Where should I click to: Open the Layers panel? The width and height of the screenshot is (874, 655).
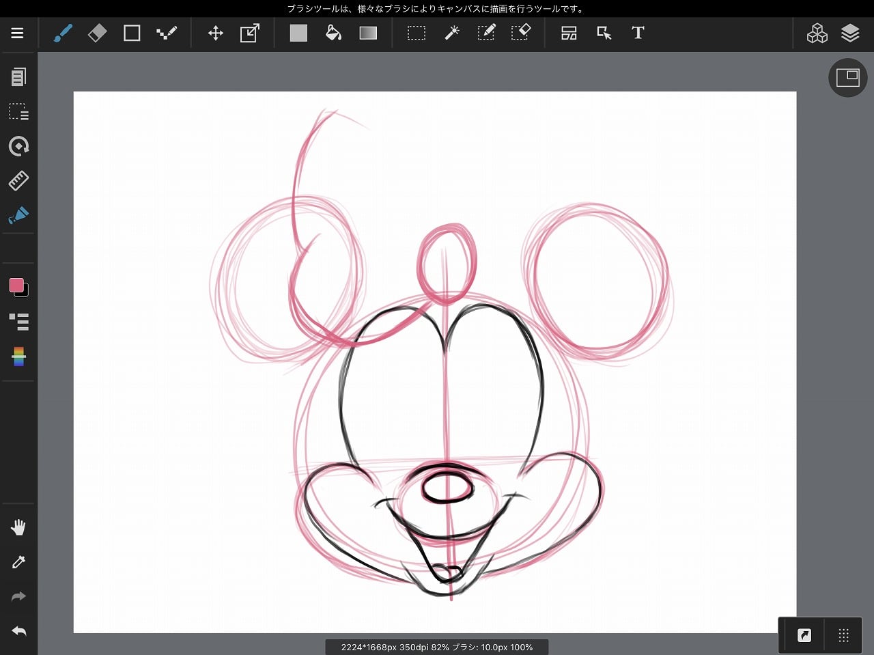pos(850,33)
